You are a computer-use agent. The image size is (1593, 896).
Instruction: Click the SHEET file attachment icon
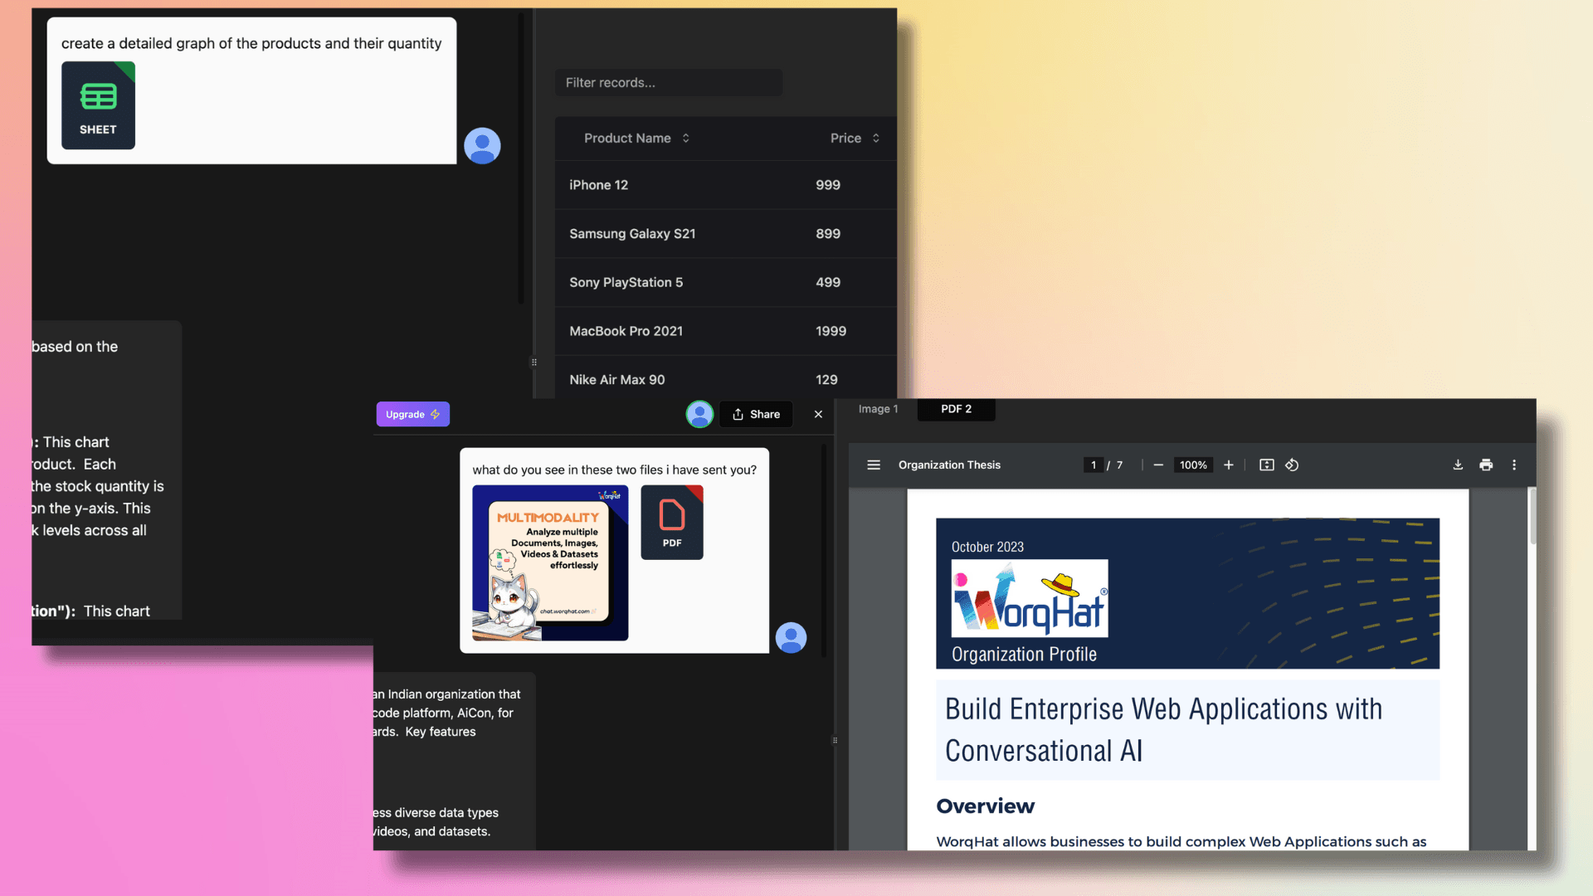98,105
